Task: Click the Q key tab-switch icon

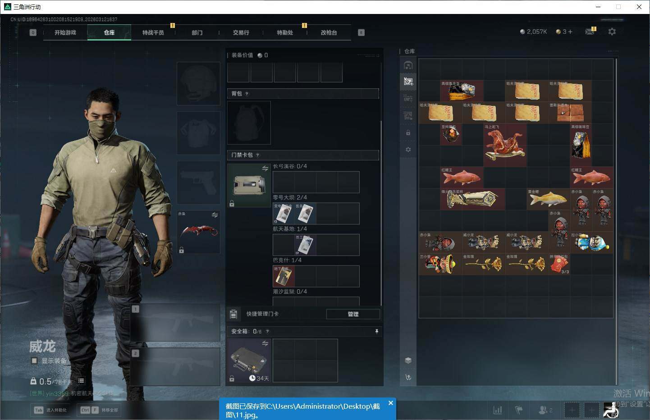Action: tap(33, 32)
